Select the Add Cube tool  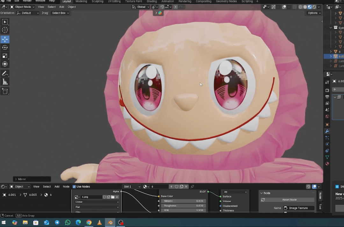(x=5, y=91)
